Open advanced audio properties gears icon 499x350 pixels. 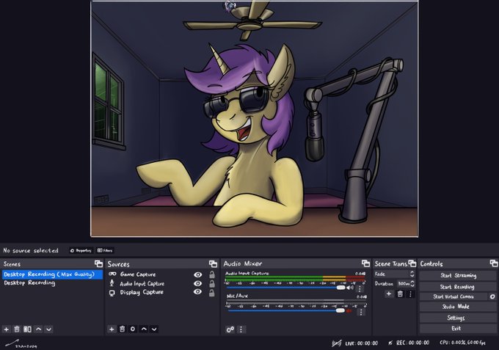230,329
